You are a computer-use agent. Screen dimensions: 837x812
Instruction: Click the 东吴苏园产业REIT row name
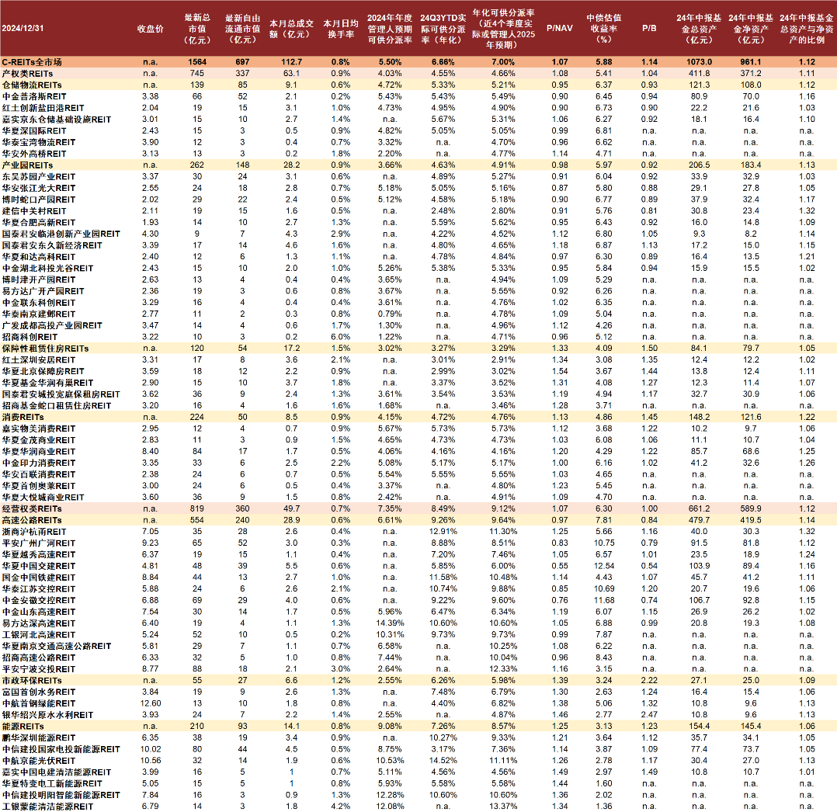click(39, 177)
